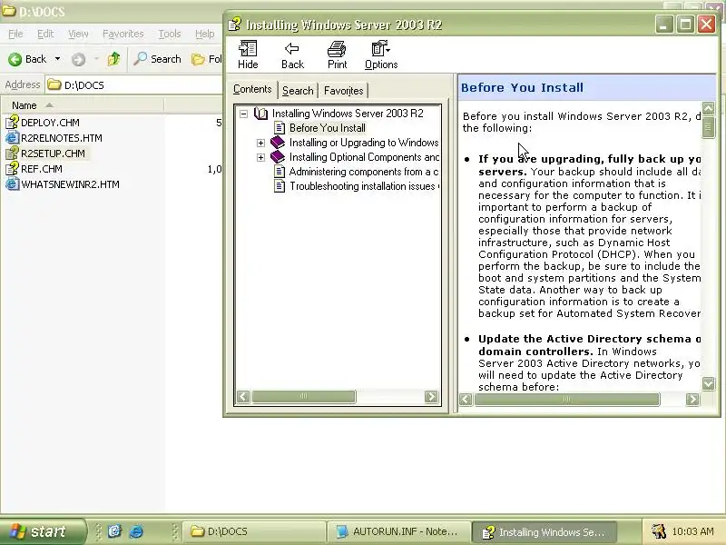Switch to Installing Windows Se... taskbar button
The height and width of the screenshot is (545, 726).
click(544, 531)
